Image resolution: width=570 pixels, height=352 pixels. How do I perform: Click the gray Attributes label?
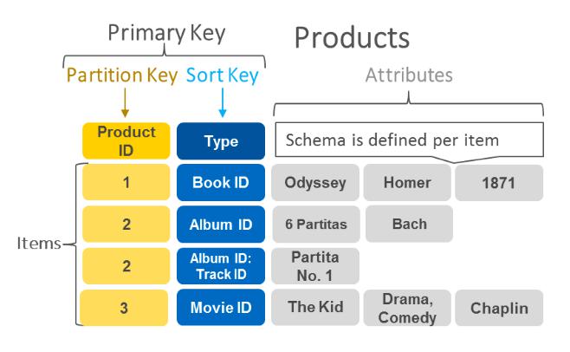[408, 75]
